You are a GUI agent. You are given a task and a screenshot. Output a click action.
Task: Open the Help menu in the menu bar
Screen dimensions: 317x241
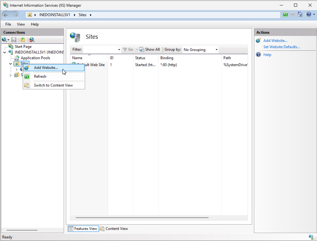(35, 24)
